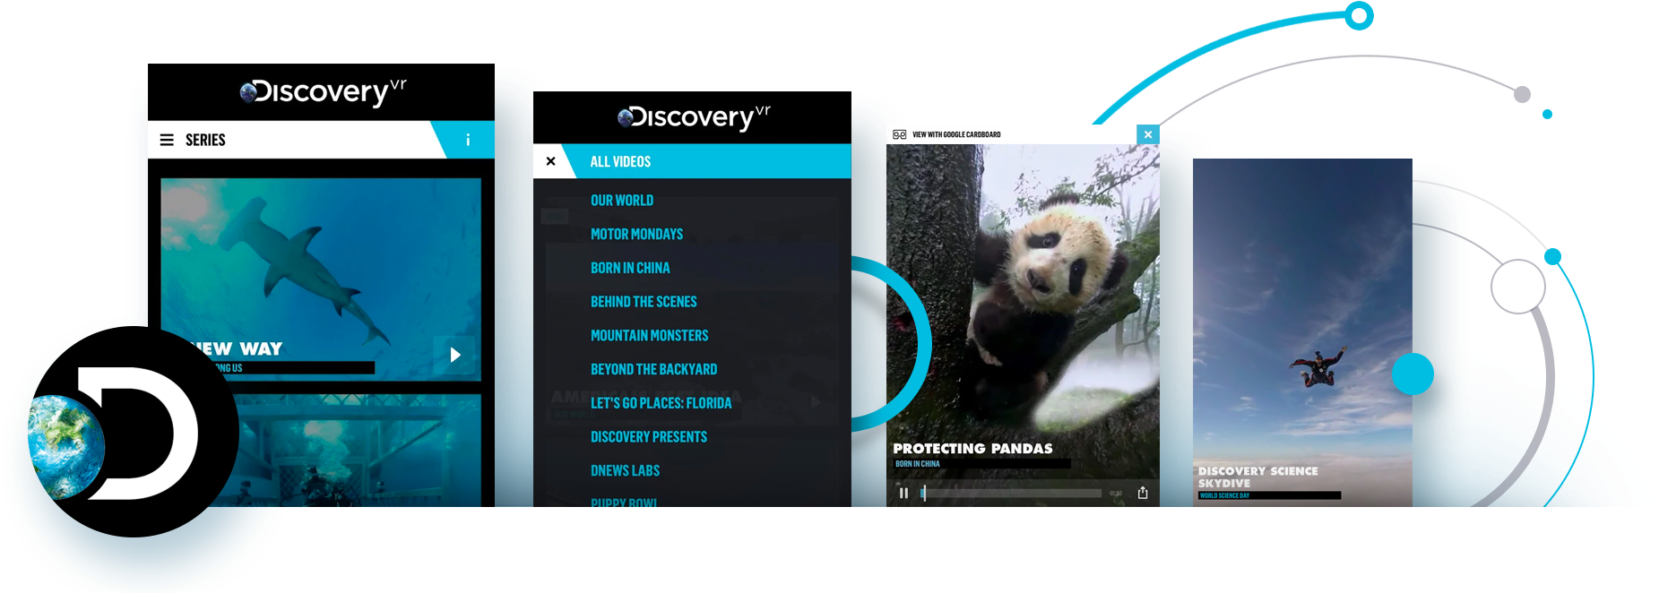Screen dimensions: 1659x593
Task: Open BEHIND THE SCENES category
Action: (644, 302)
